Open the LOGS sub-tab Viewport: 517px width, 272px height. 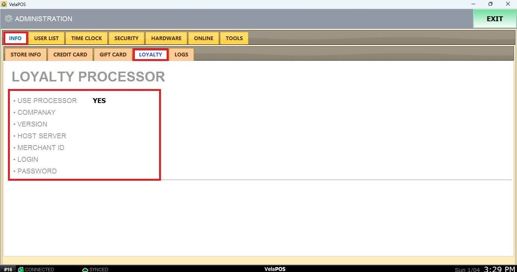click(x=181, y=55)
